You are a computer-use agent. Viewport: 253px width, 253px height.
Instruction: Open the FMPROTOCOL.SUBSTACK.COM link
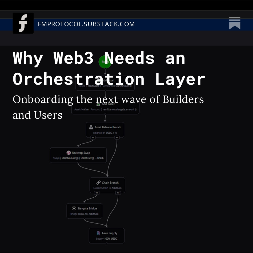pyautogui.click(x=86, y=24)
